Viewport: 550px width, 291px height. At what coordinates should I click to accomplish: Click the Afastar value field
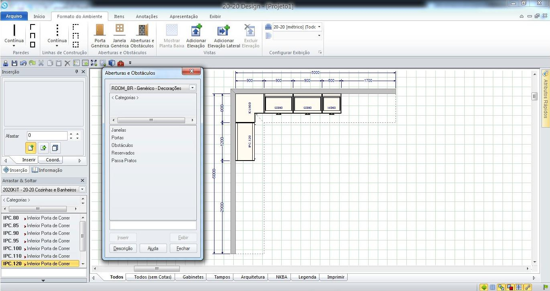(47, 136)
